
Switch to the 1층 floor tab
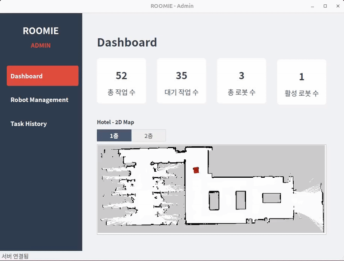[x=114, y=136]
